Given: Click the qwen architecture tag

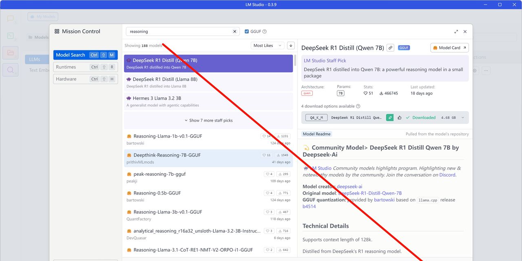Looking at the screenshot, I should point(307,93).
